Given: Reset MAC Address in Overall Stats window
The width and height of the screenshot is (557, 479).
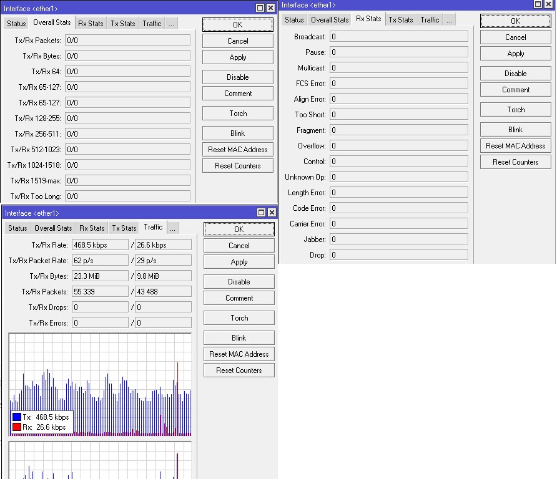Looking at the screenshot, I should pos(238,150).
